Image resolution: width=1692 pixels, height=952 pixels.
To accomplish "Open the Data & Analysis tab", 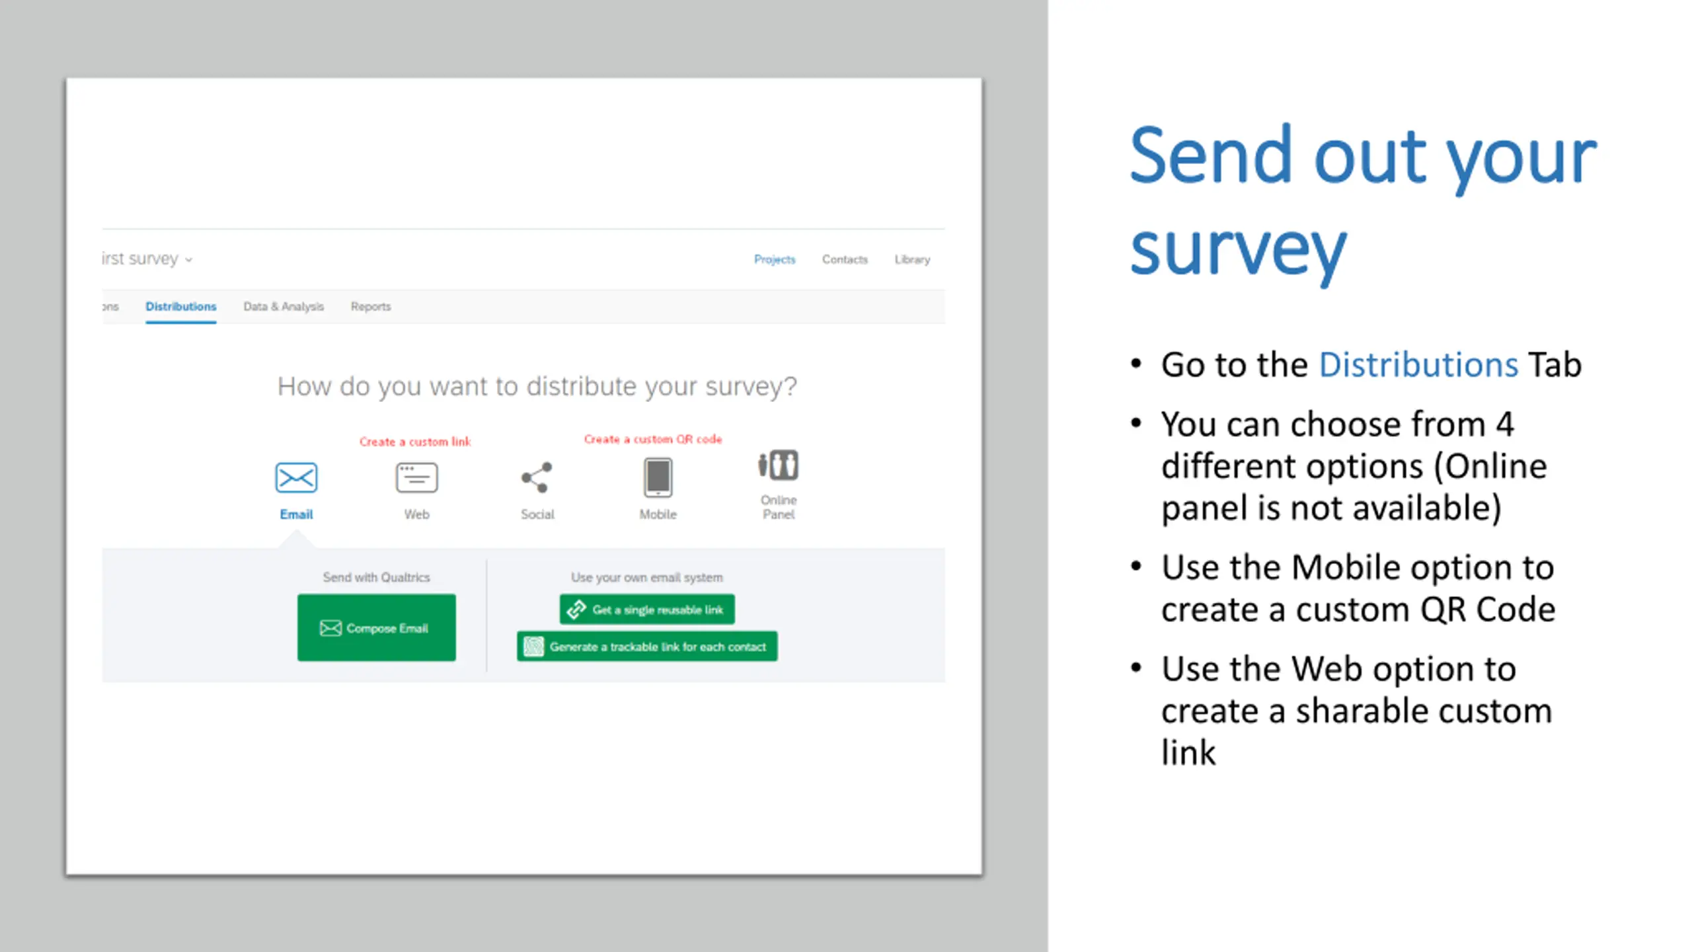I will coord(284,307).
